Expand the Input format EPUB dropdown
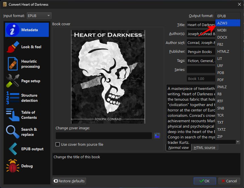Image resolution: width=244 pixels, height=188 pixels. tap(39, 16)
